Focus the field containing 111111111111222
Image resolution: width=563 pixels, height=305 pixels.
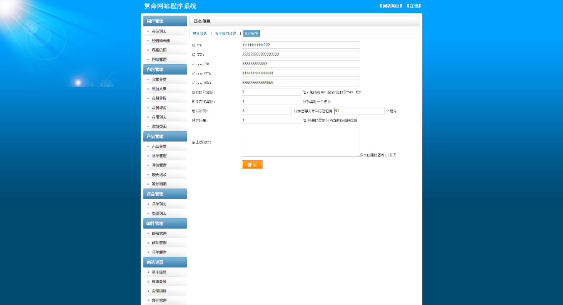(300, 45)
